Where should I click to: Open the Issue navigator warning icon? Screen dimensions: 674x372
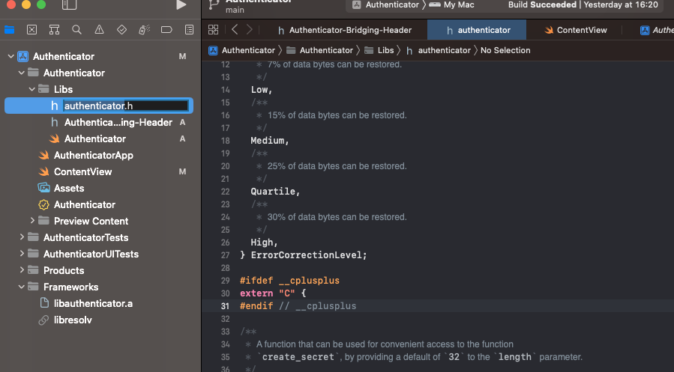(x=99, y=30)
